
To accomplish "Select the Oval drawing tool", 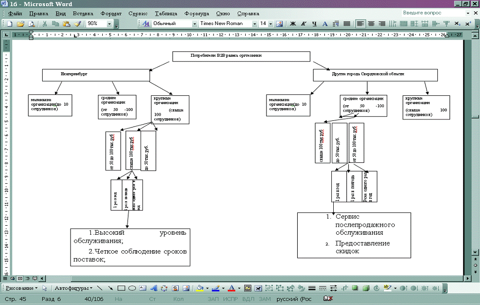I will click(x=132, y=288).
